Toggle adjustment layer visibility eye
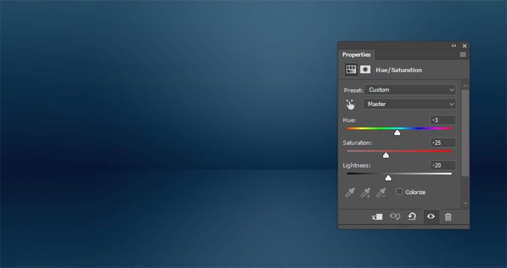 tap(431, 216)
